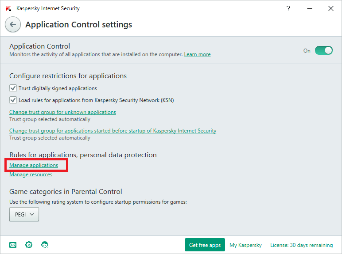The width and height of the screenshot is (342, 254).
Task: Click the back arrow button
Action: click(13, 25)
